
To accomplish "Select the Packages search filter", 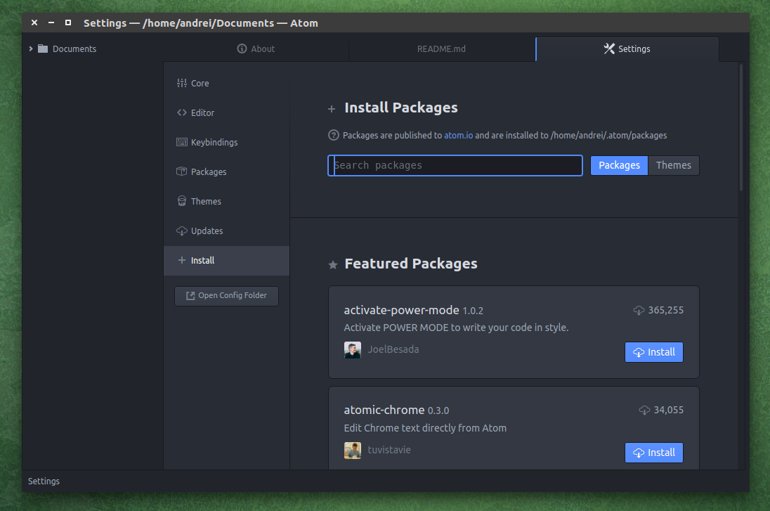I will (618, 165).
